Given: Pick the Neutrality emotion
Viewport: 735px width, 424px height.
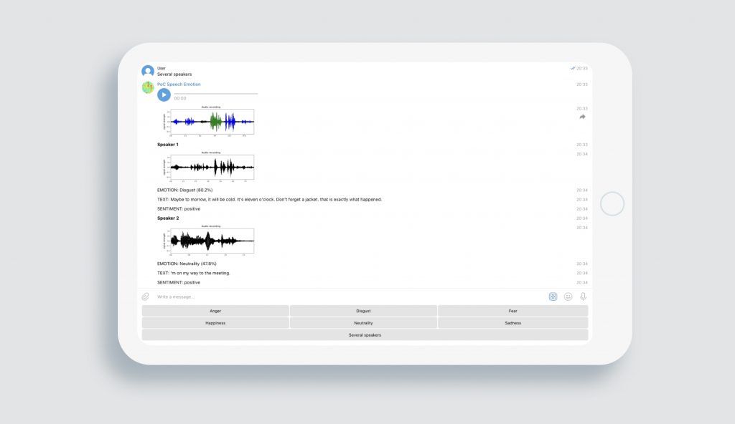Looking at the screenshot, I should [x=363, y=322].
